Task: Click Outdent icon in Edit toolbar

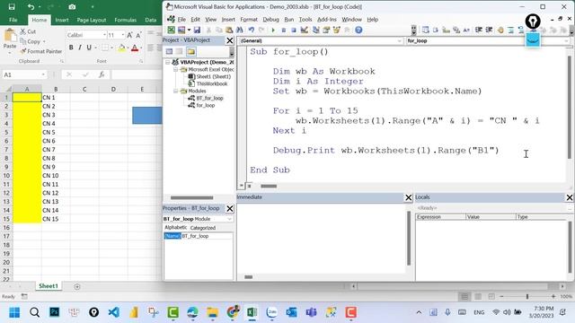Action: (489, 30)
